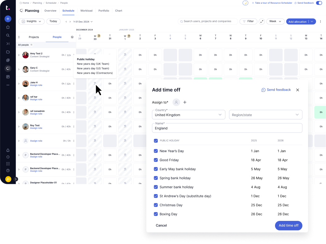Select the Scheduler icon in the left sidebar

(x=8, y=68)
